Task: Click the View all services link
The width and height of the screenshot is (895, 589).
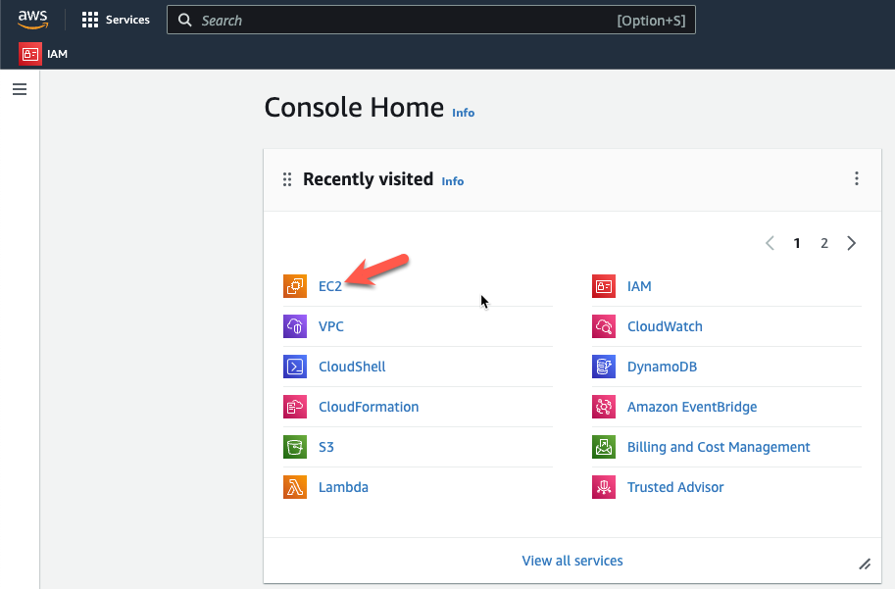Action: pyautogui.click(x=572, y=561)
